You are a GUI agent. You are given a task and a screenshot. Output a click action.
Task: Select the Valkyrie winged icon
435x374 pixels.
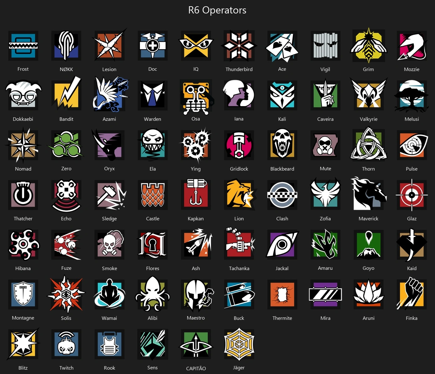point(369,94)
